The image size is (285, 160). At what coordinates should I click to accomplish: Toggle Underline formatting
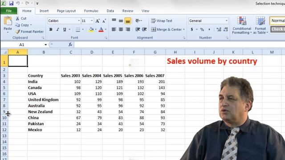pos(65,30)
